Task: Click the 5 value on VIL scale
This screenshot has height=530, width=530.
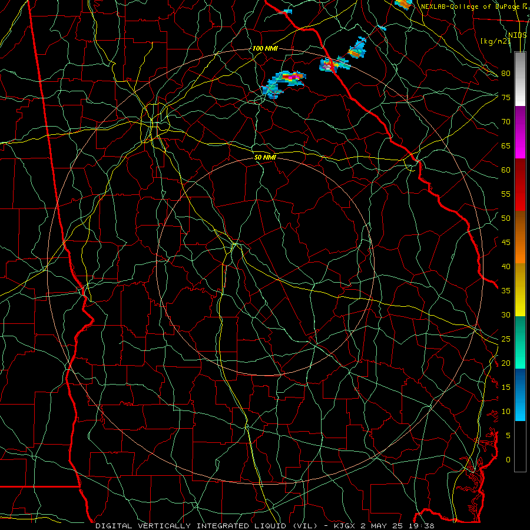Action: (x=508, y=436)
